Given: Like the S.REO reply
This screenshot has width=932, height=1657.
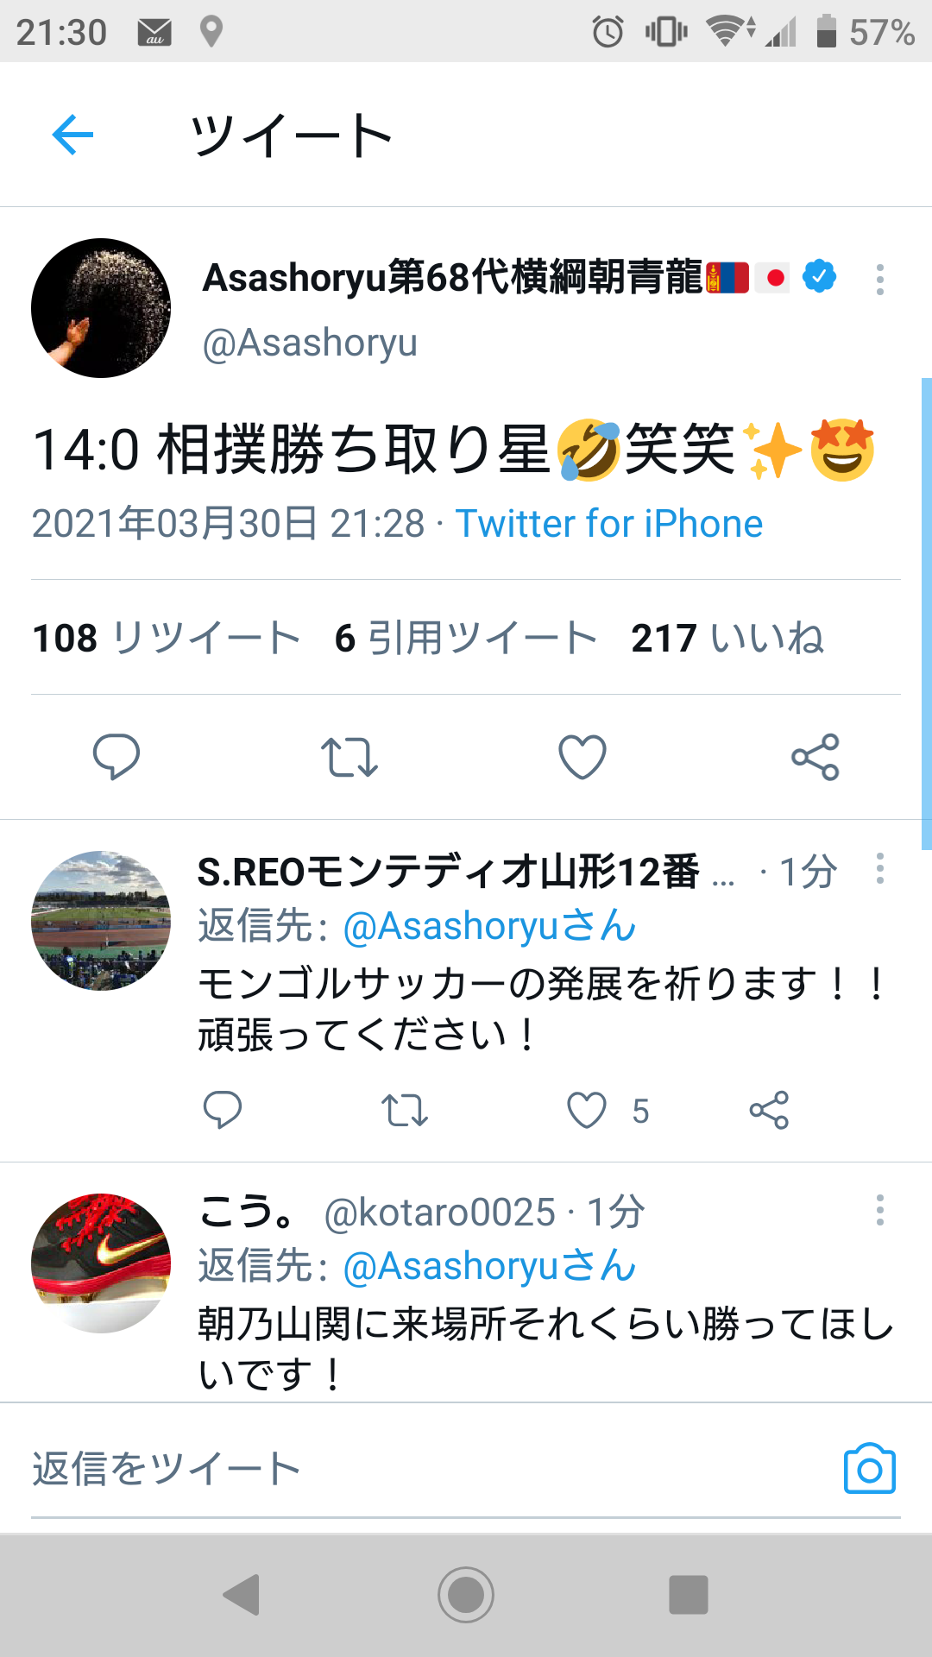Looking at the screenshot, I should pyautogui.click(x=587, y=1110).
